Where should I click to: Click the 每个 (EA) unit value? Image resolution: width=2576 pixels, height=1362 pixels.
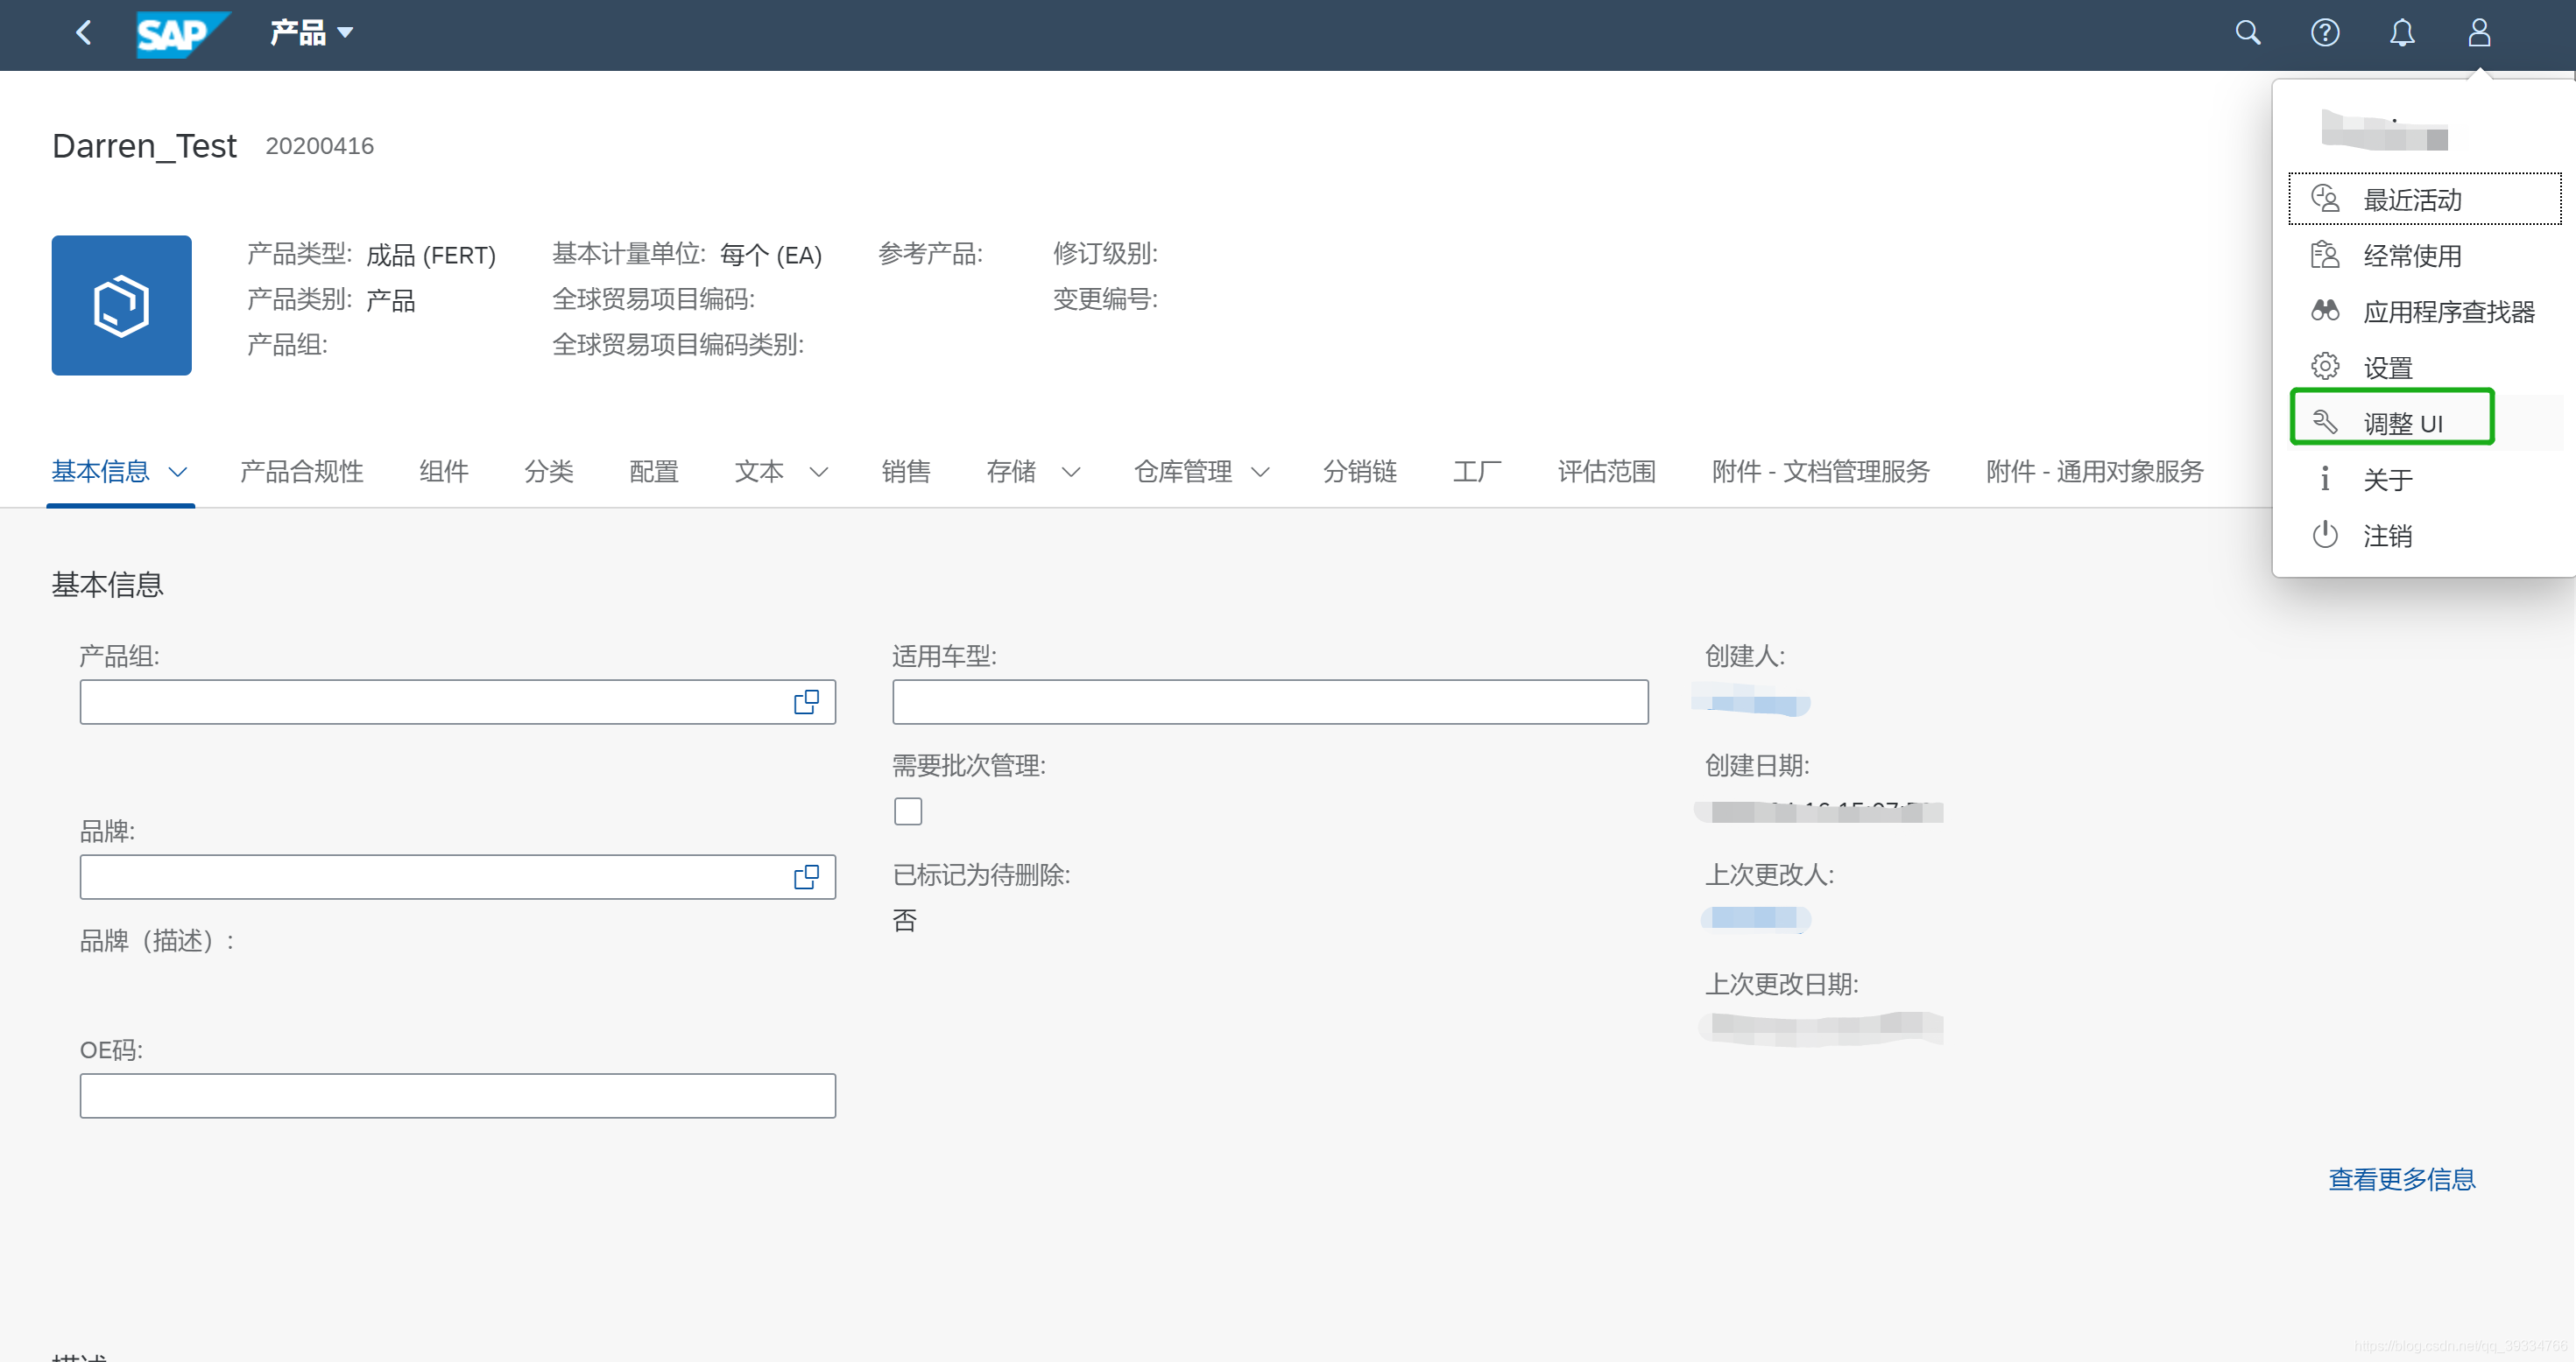click(770, 255)
